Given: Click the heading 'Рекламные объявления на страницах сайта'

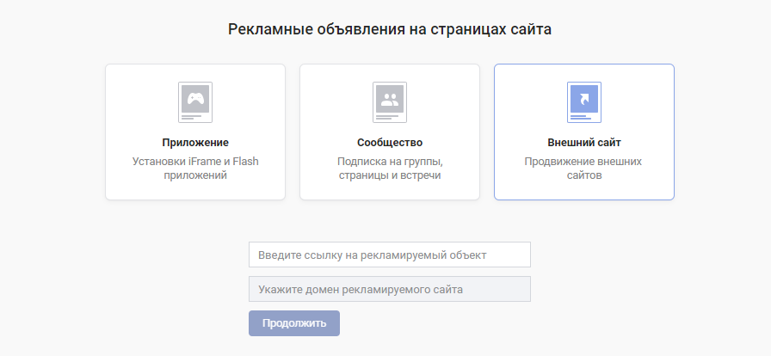Looking at the screenshot, I should pos(390,29).
